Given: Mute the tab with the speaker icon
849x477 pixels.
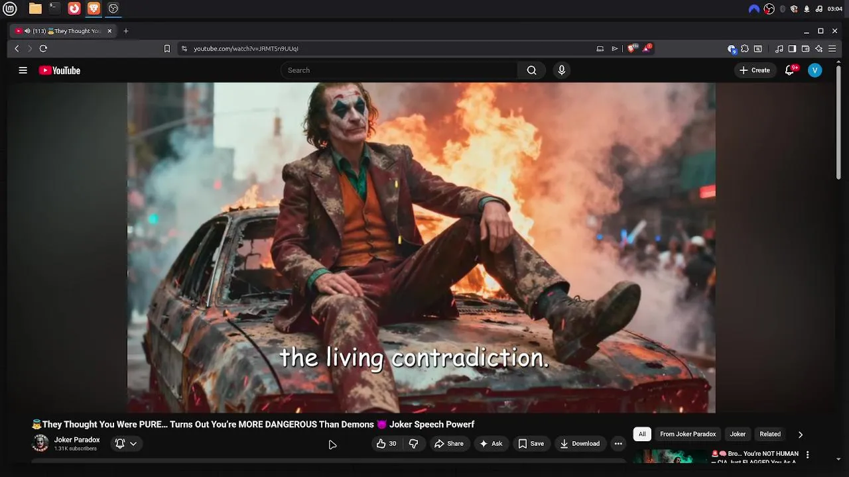Looking at the screenshot, I should 27,31.
